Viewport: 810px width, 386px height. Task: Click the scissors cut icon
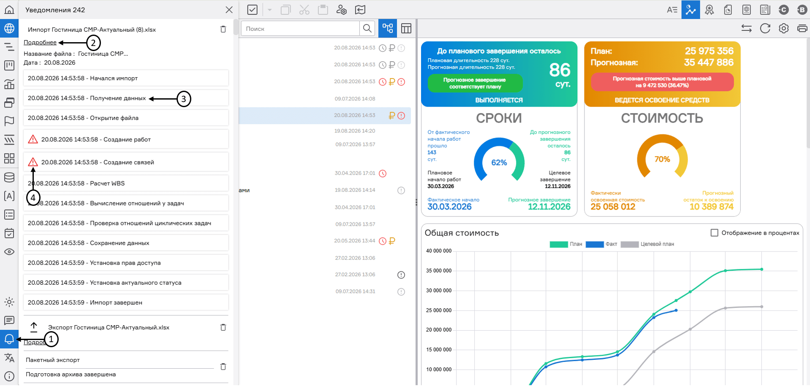[304, 10]
